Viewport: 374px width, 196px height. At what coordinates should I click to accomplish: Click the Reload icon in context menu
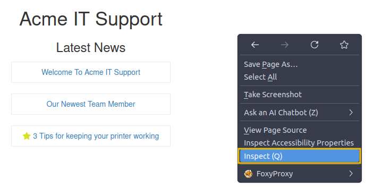[x=314, y=45]
